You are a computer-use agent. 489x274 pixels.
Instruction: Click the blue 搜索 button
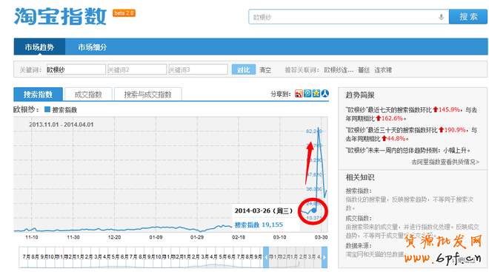468,17
